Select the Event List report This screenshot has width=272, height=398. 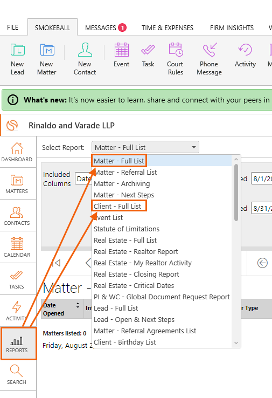[161, 217]
